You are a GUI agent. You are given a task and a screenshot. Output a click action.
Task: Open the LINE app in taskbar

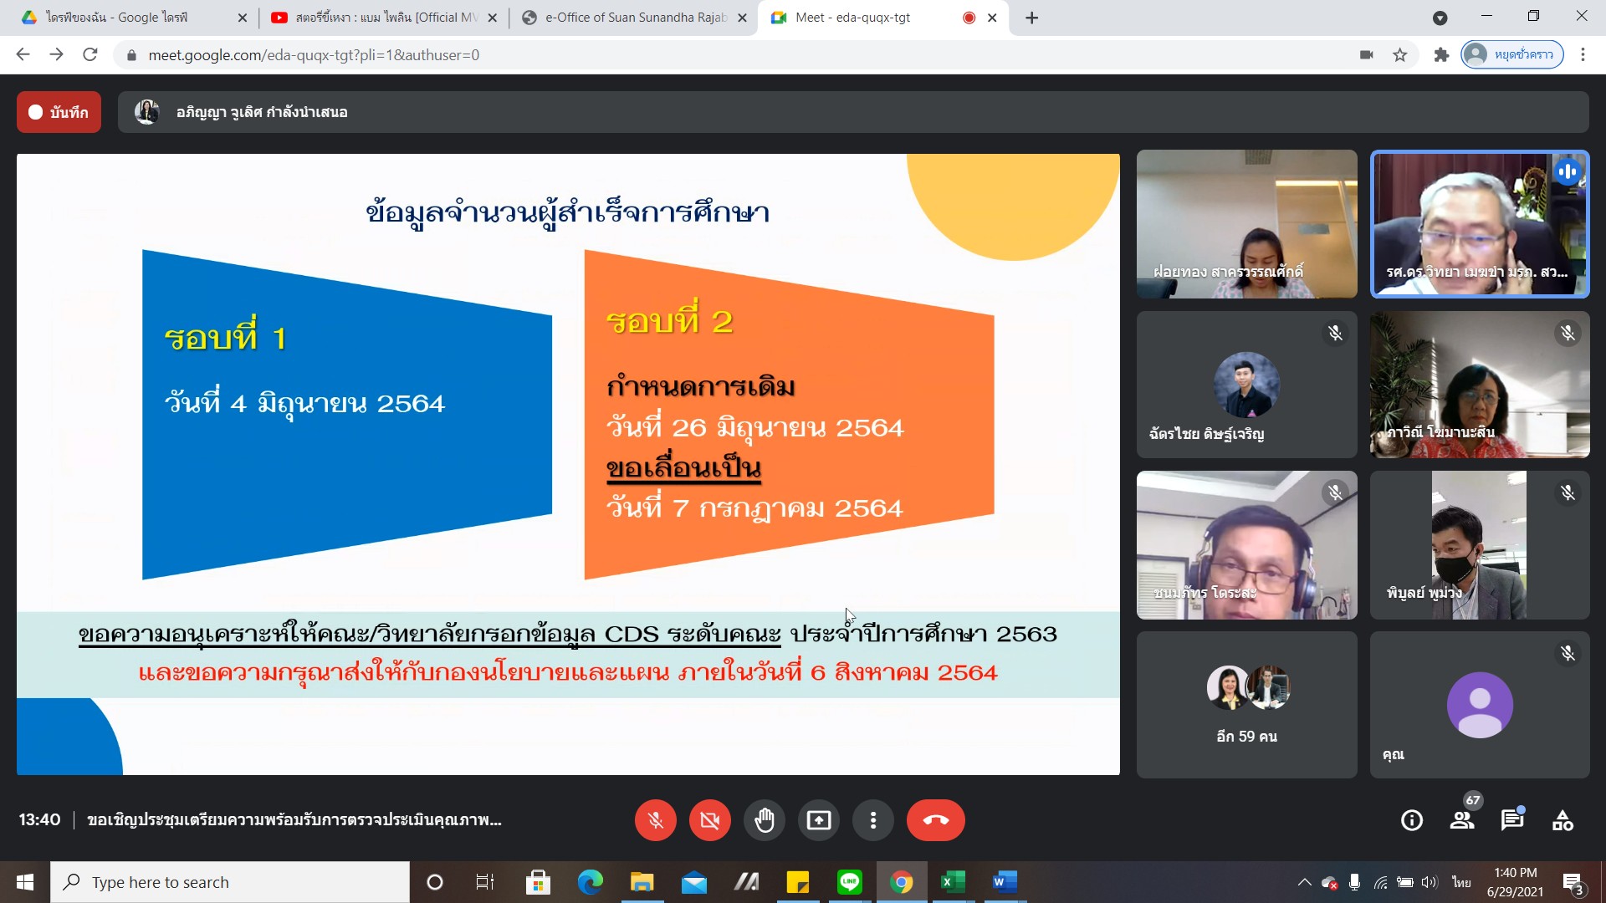(x=849, y=882)
